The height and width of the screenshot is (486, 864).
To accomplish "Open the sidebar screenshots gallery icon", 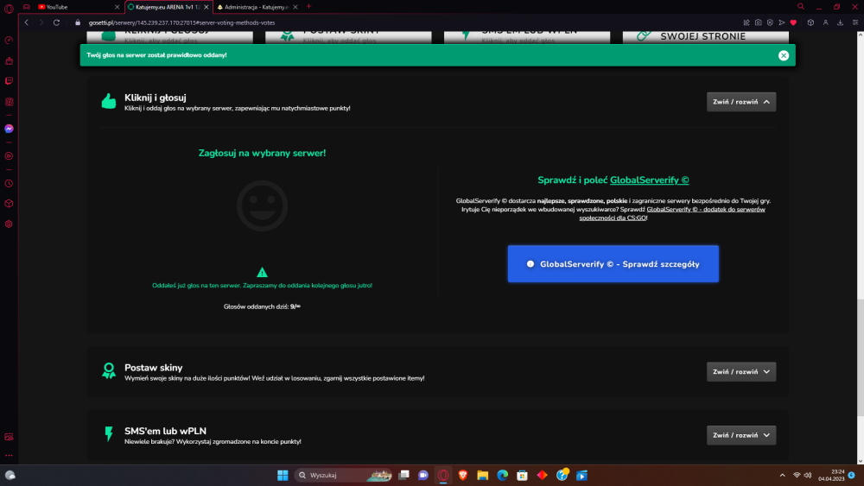I will point(9,437).
